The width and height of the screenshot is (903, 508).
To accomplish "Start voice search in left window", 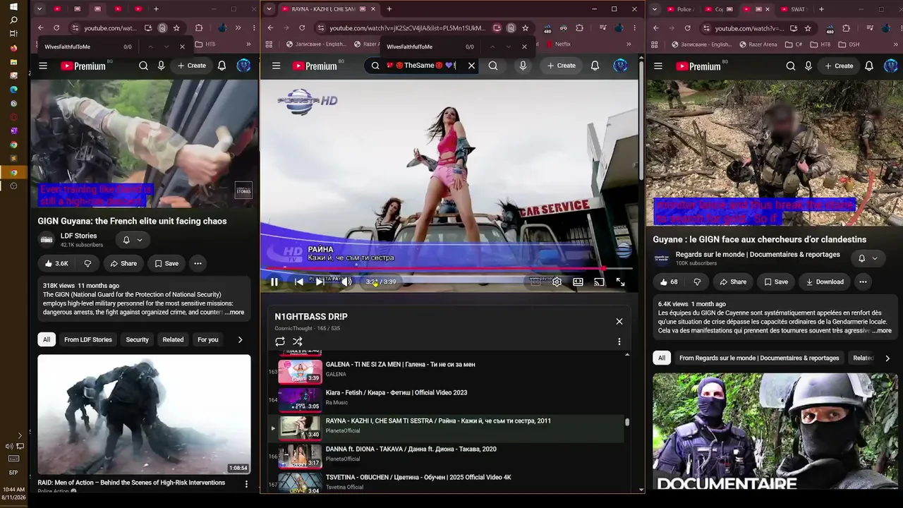I will point(162,66).
